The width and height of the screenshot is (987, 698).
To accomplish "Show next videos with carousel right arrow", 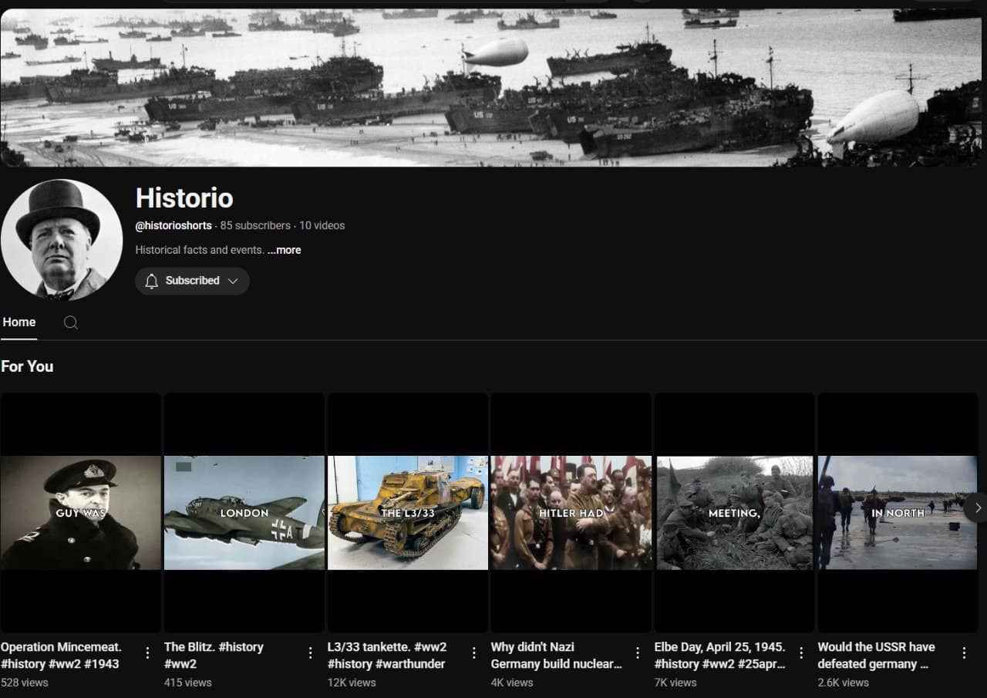I will tap(977, 507).
